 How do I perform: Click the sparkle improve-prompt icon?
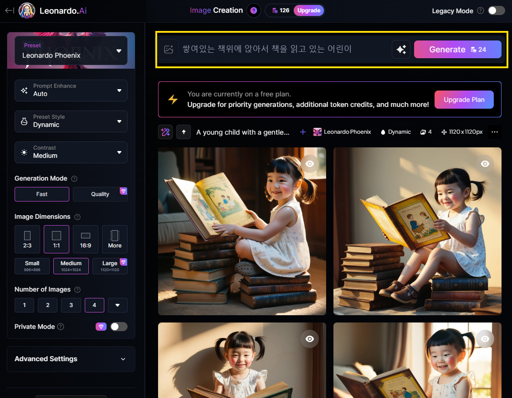point(401,50)
